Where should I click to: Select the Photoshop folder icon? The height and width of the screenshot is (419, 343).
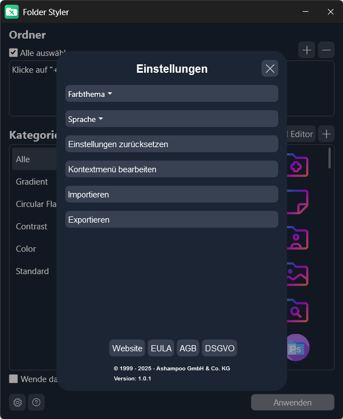(297, 348)
